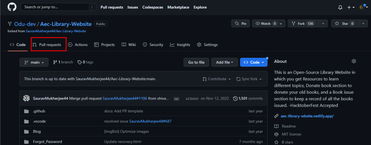Open the Update recovery.html commit
This screenshot has height=145, width=371.
coord(122,142)
